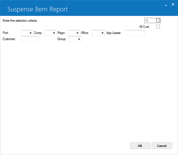Click the Cancel button
The height and width of the screenshot is (155, 178).
pos(162,146)
